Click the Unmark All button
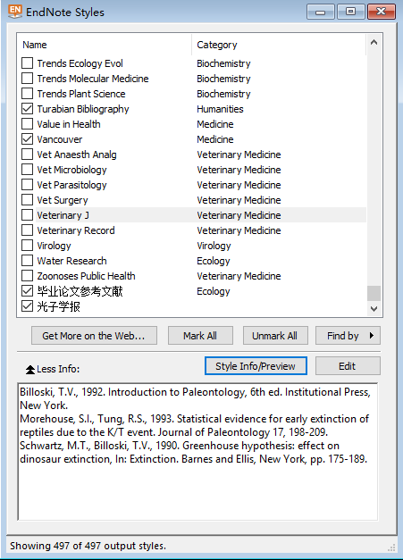 (275, 335)
